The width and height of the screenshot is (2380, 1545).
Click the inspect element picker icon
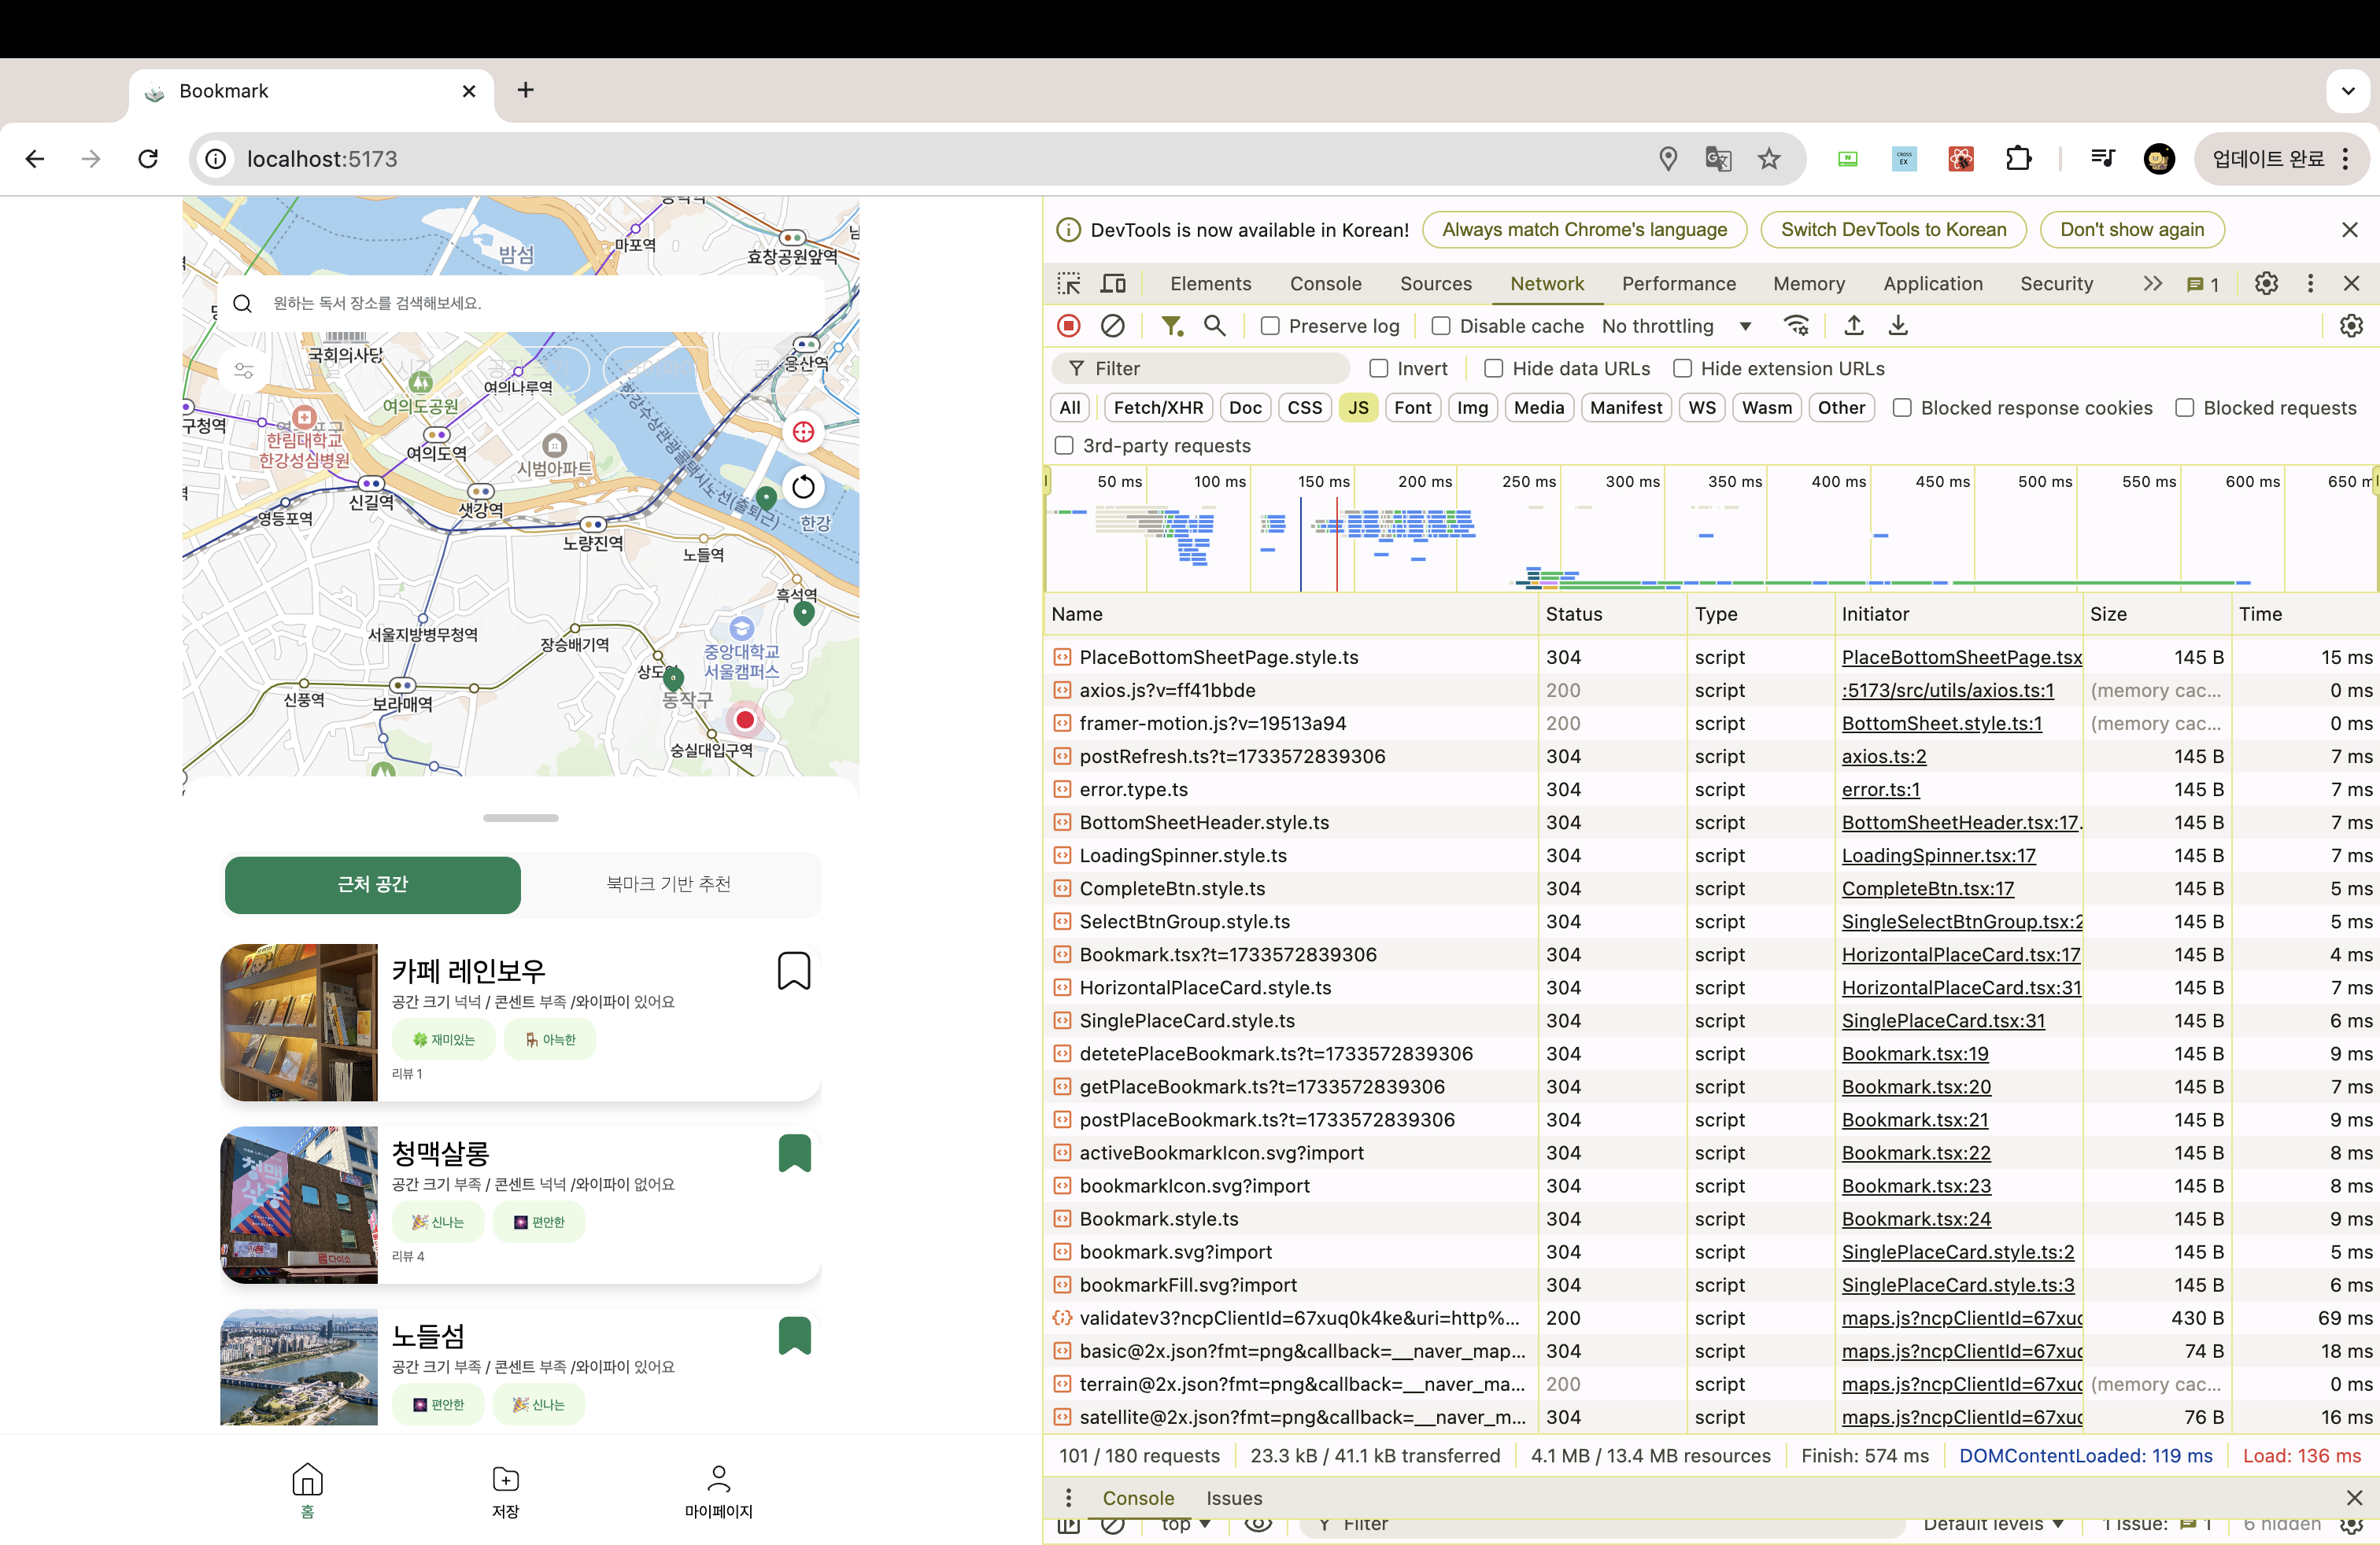click(1068, 284)
